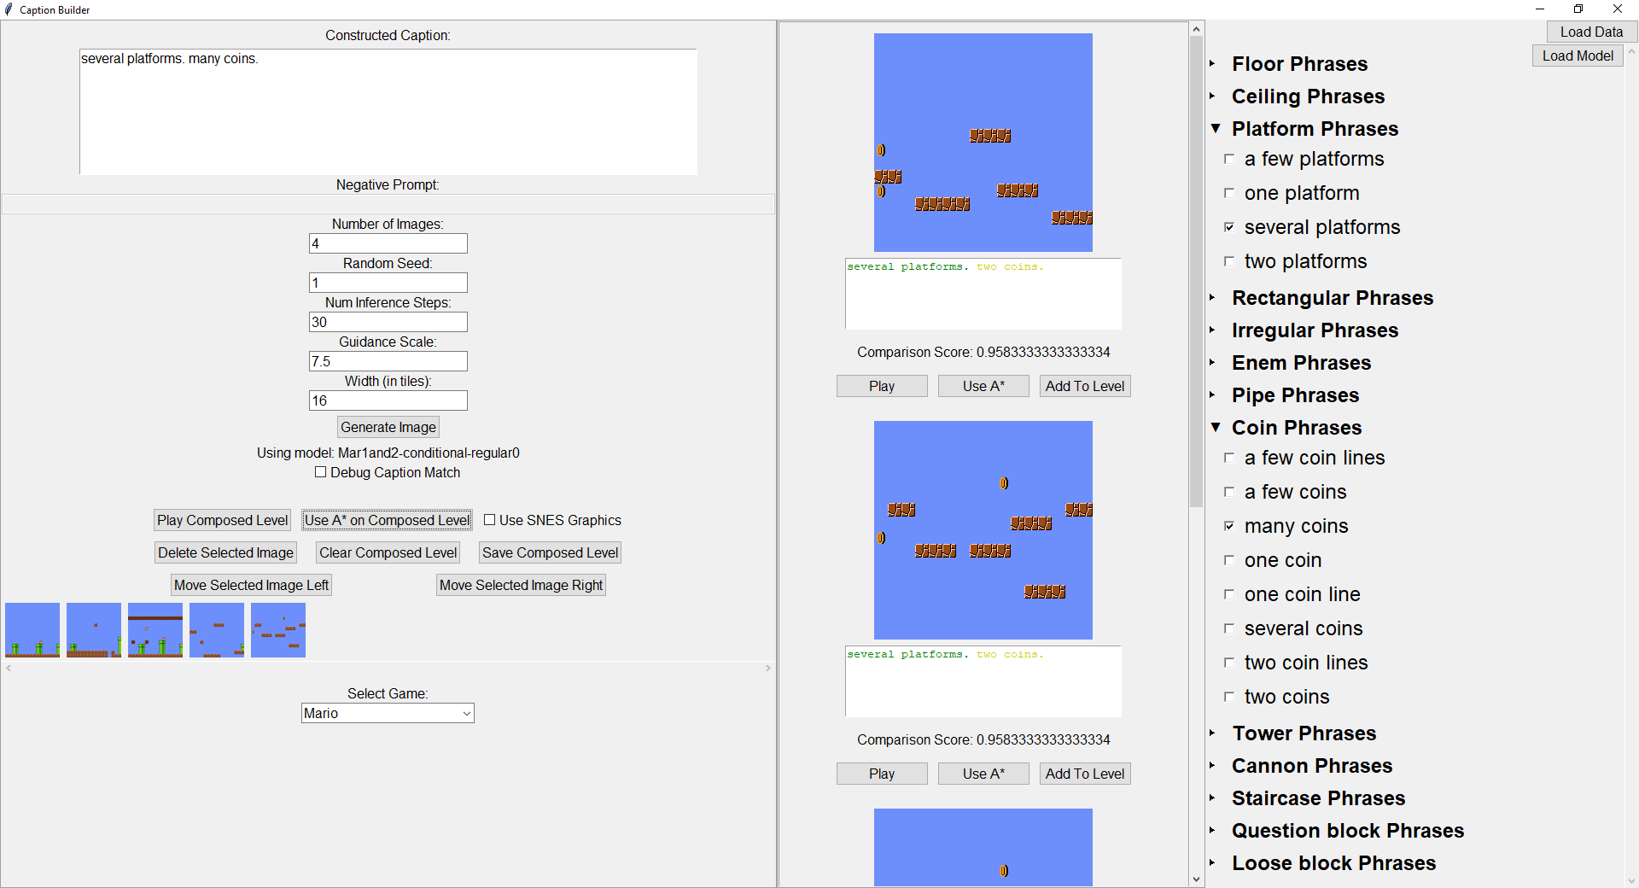Click the Random Seed field
This screenshot has width=1639, height=888.
[x=388, y=283]
